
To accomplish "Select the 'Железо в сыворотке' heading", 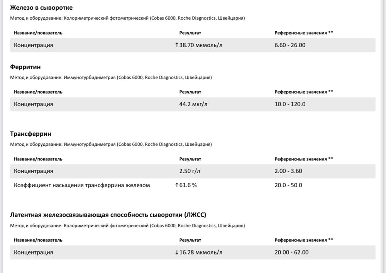I will point(41,8).
